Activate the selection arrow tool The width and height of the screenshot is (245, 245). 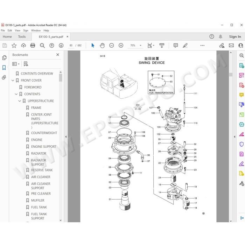coord(93,45)
